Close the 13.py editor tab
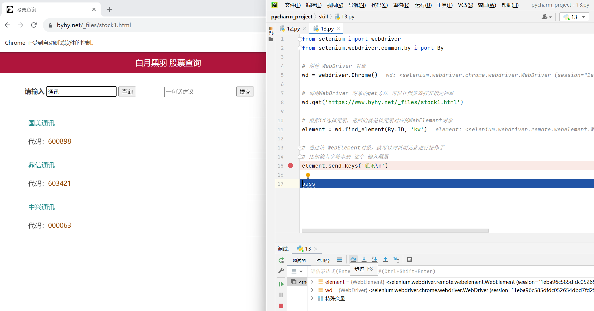Viewport: 594px width, 311px height. tap(338, 28)
